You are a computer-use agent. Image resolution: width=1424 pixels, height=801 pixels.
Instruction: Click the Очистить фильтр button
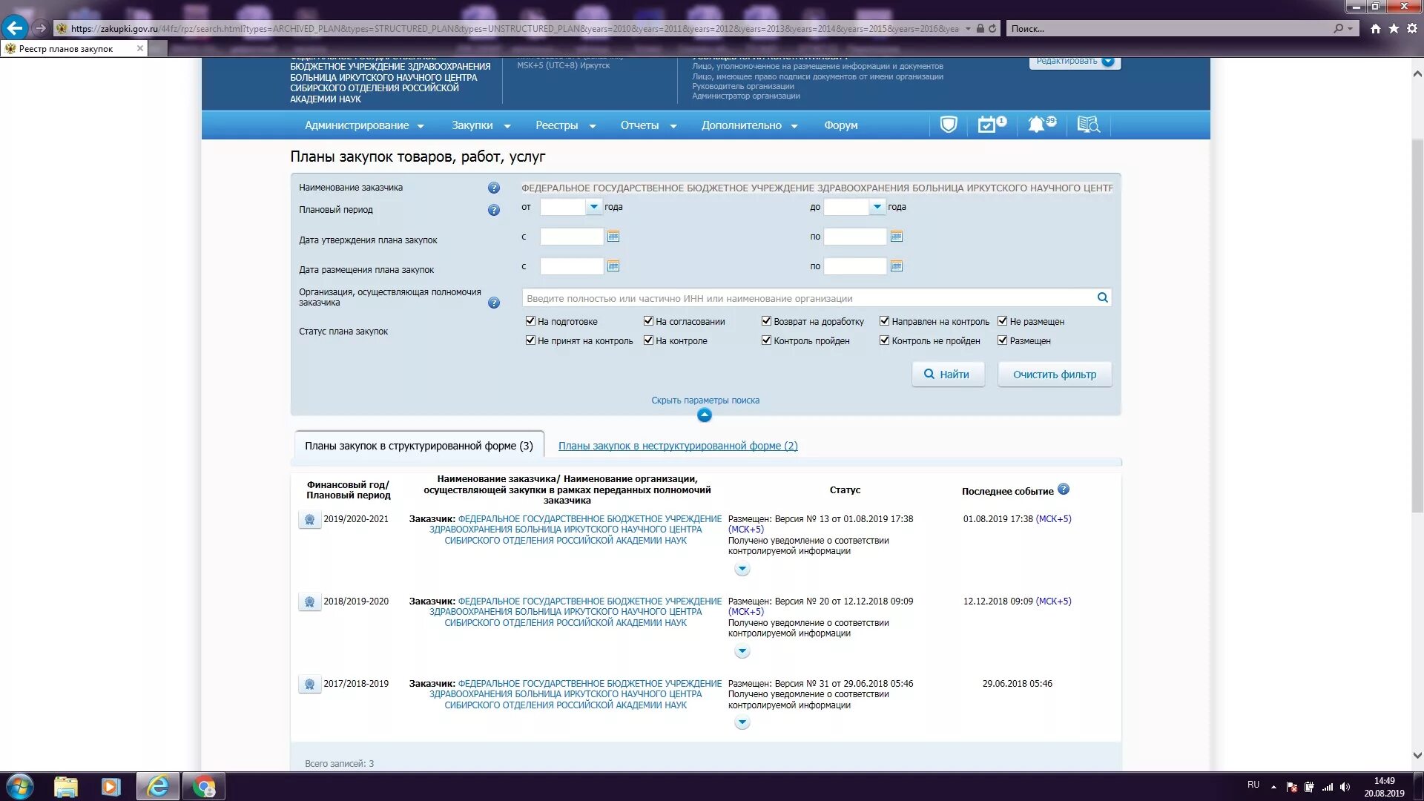[x=1054, y=375]
